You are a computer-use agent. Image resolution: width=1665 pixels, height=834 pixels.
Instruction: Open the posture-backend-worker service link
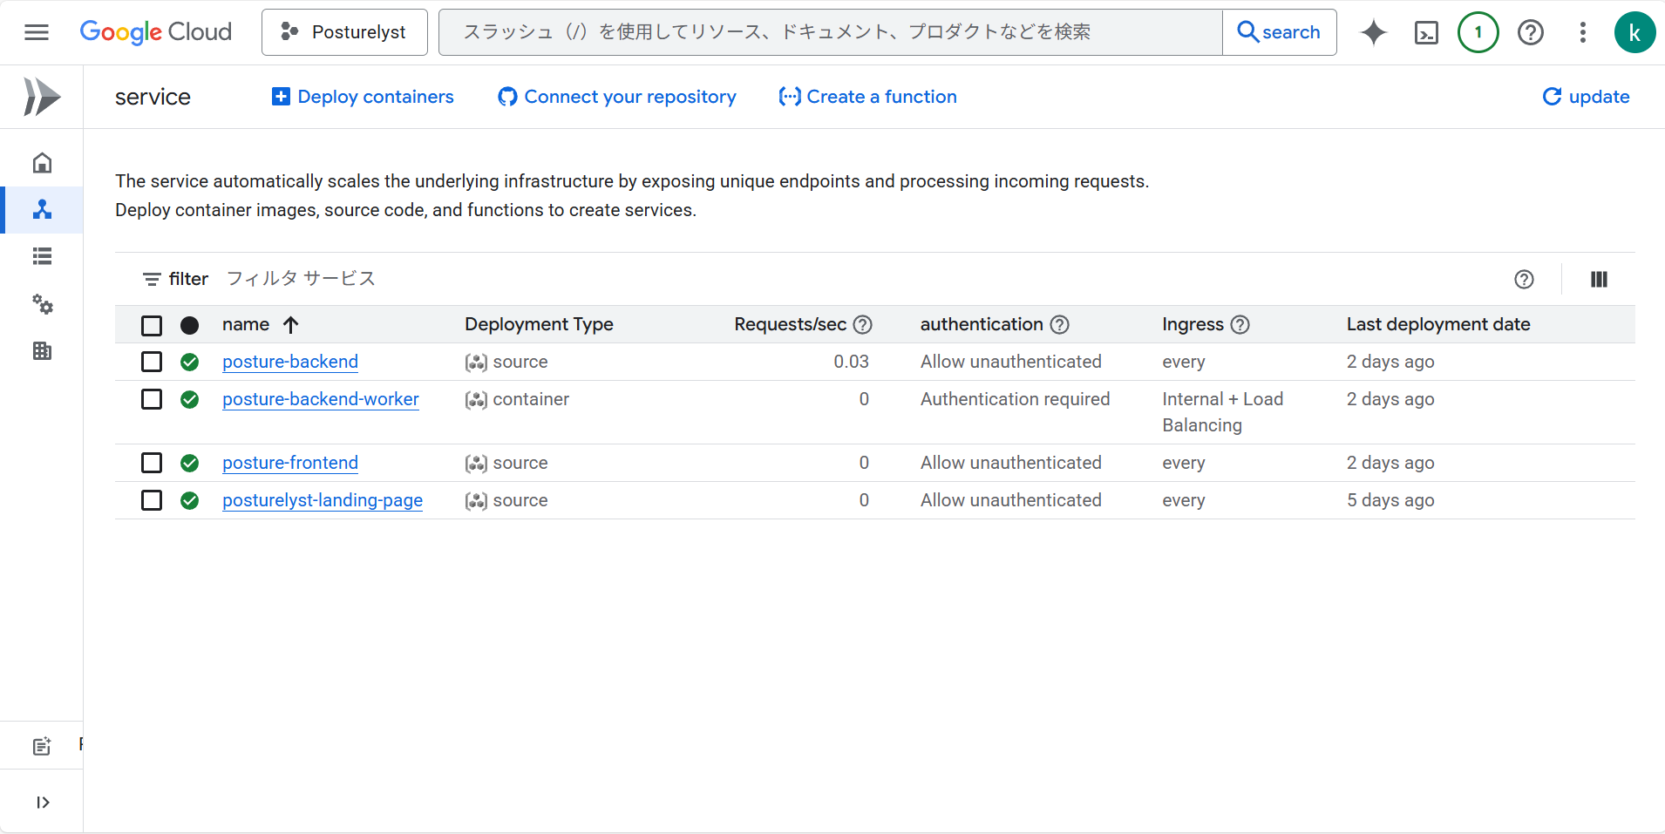(320, 399)
